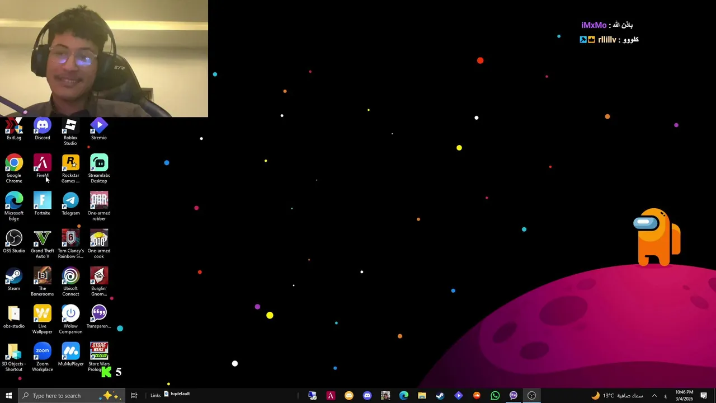The image size is (716, 403).
Task: Select the One-armed robber desktop icon
Action: click(99, 207)
